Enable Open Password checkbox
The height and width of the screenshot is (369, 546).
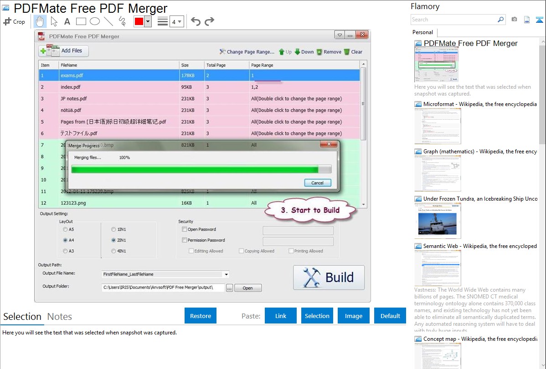pyautogui.click(x=185, y=229)
